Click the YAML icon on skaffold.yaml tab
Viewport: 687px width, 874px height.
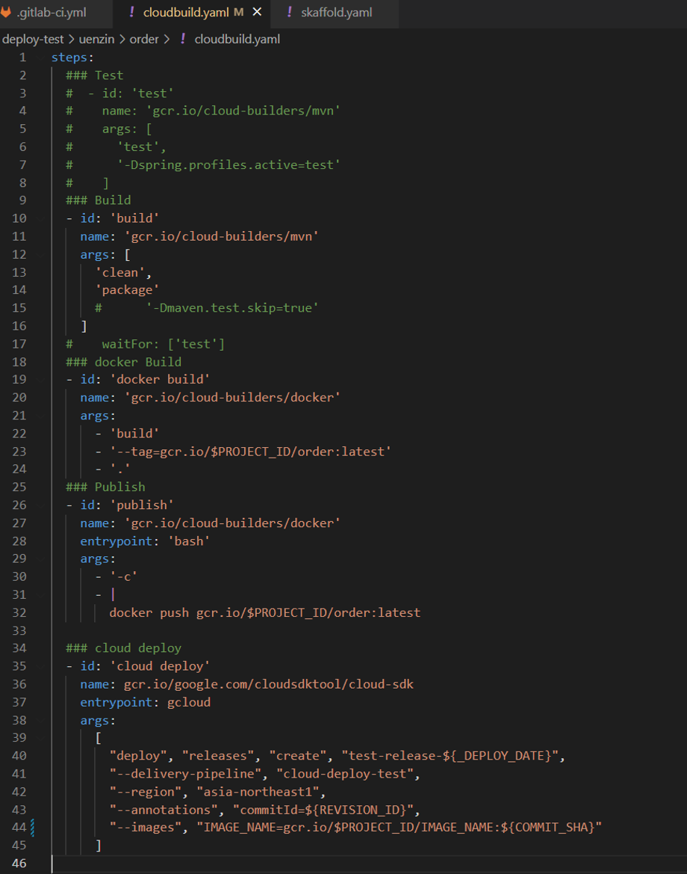(x=289, y=12)
